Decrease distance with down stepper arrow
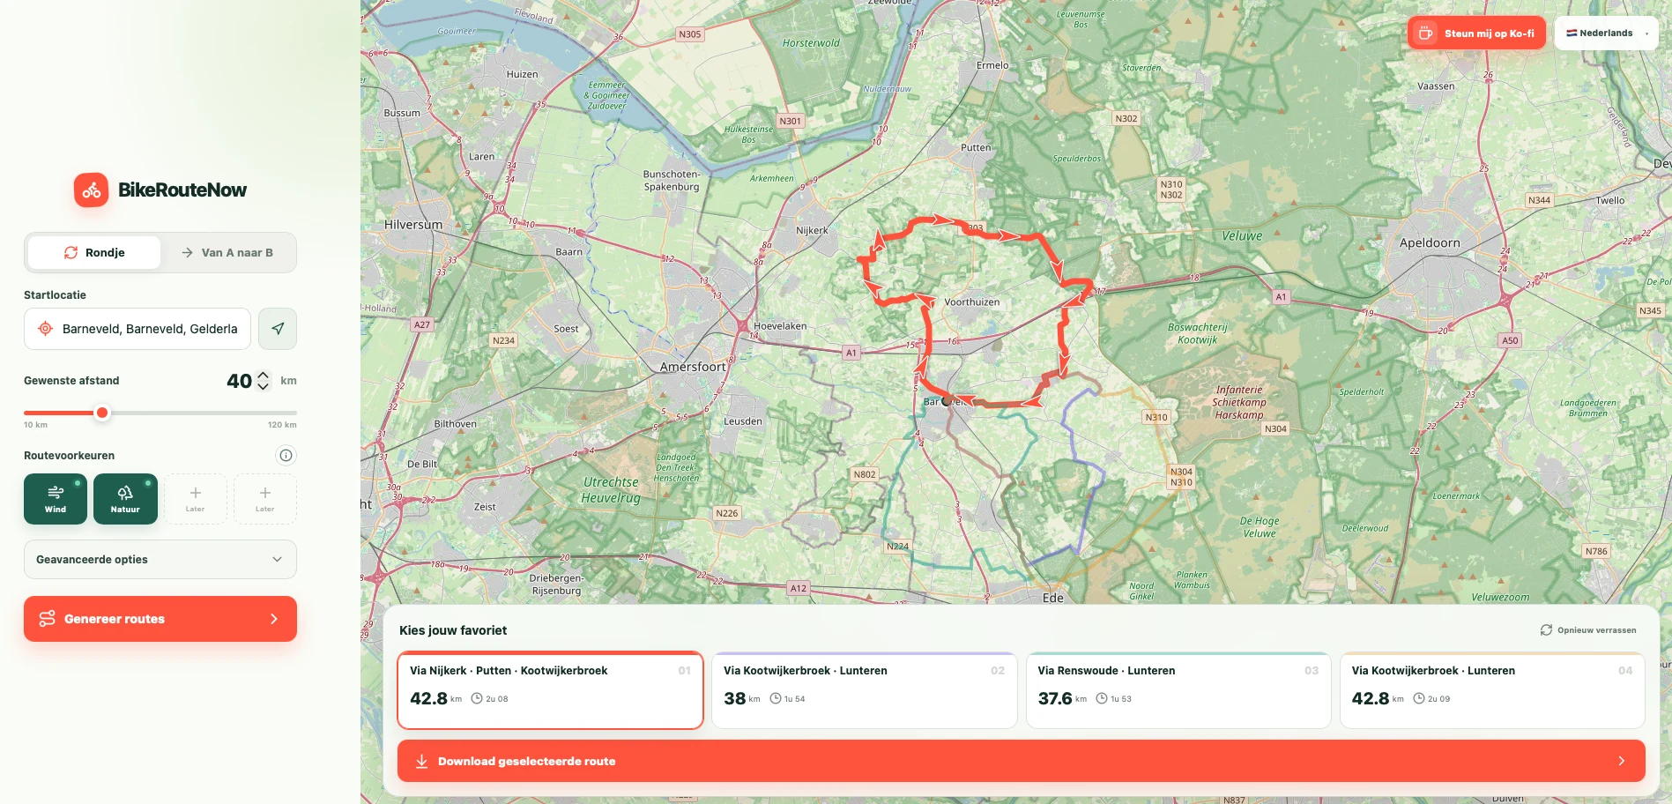The width and height of the screenshot is (1672, 804). (263, 386)
